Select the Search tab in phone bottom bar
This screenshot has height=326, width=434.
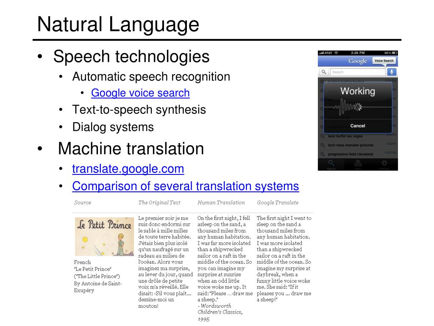(331, 164)
